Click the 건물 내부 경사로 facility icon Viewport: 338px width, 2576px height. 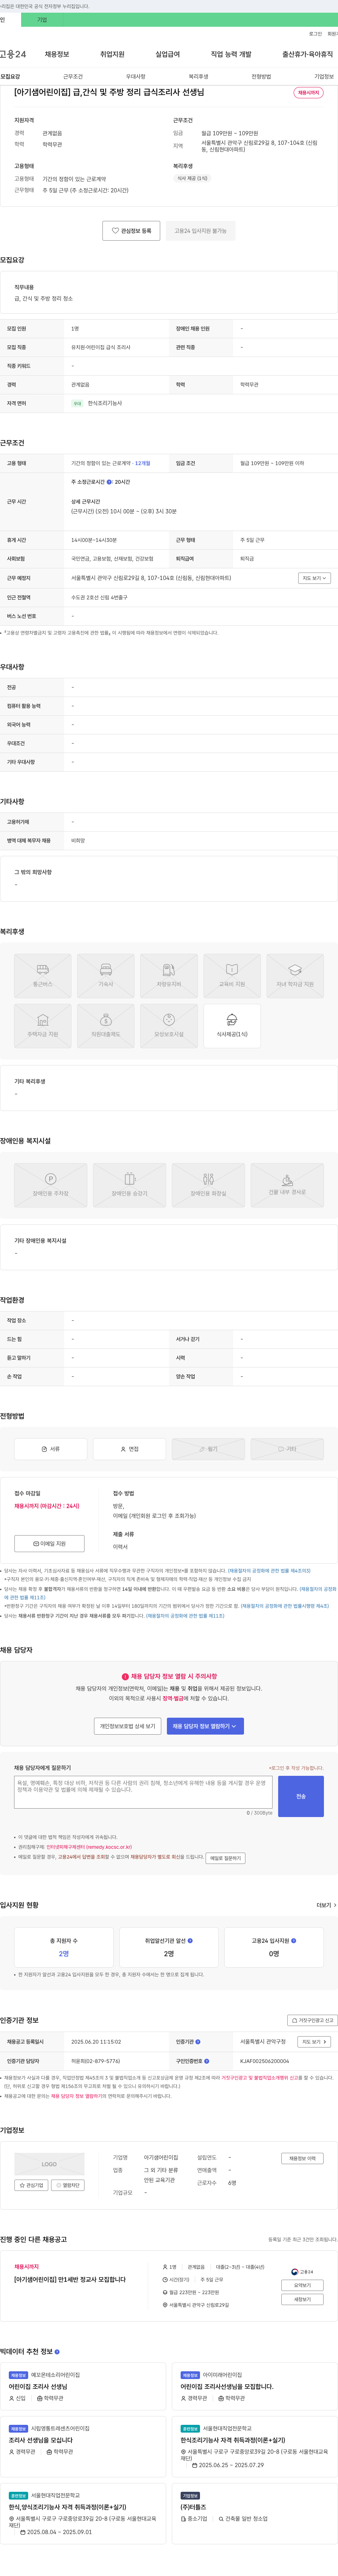tap(287, 1185)
